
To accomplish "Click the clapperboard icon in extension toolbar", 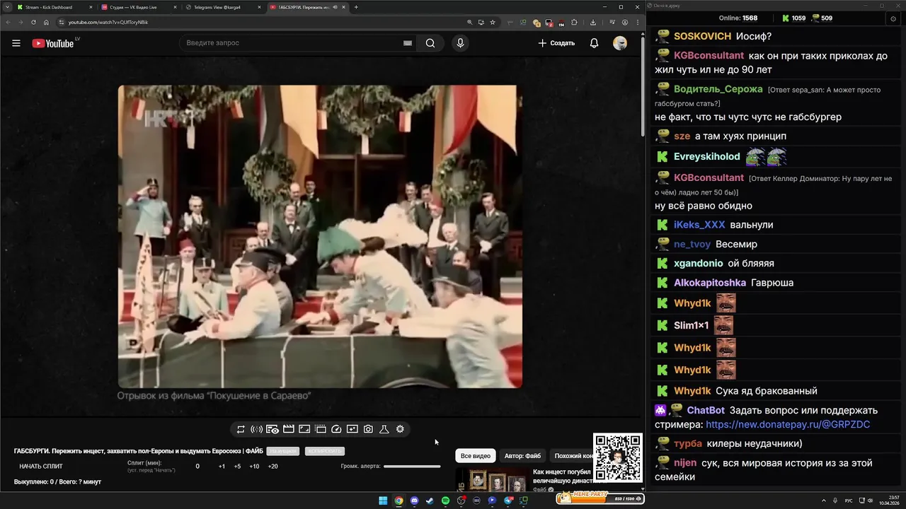I will (288, 429).
